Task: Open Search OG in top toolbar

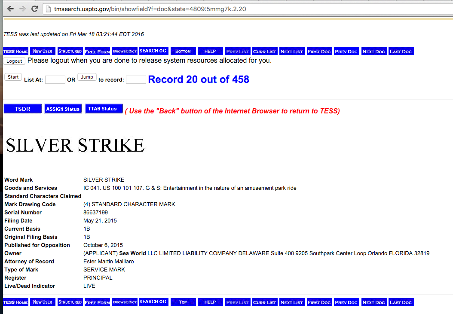Action: pyautogui.click(x=153, y=51)
